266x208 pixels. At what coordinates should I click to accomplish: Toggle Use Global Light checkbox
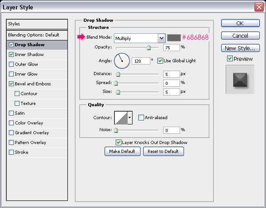pyautogui.click(x=160, y=60)
